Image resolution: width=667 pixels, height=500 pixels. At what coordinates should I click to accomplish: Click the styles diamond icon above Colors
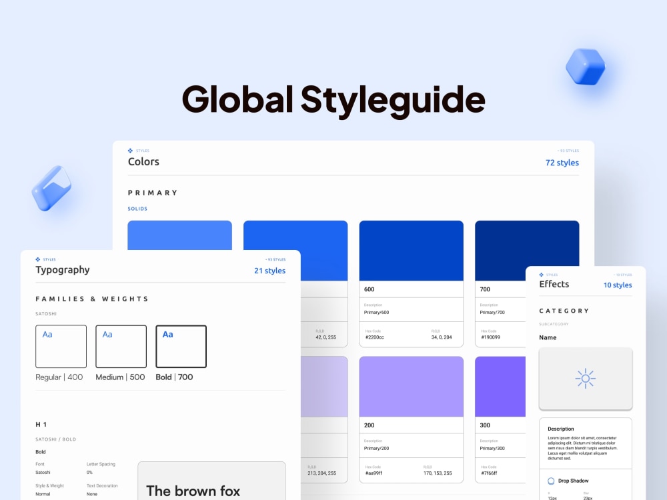130,151
